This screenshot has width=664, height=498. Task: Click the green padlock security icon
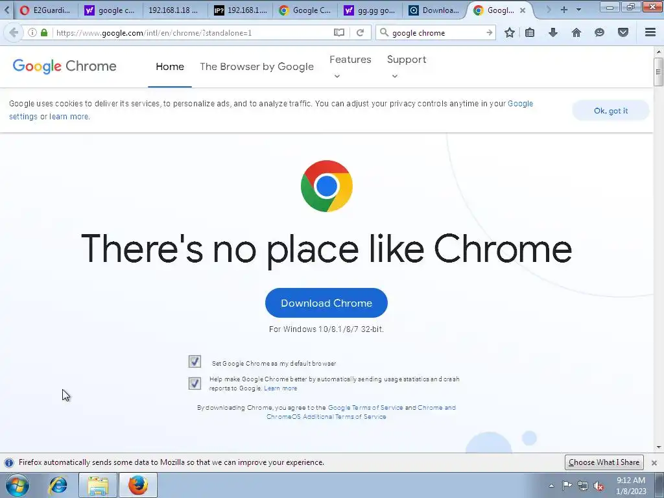point(44,32)
